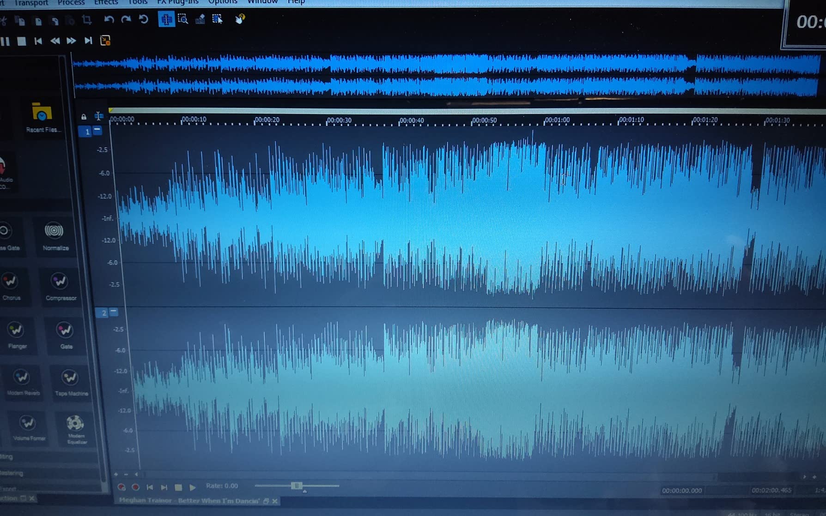Screen dimensions: 826x516
Task: Click Play in the data window transport
Action: 193,487
